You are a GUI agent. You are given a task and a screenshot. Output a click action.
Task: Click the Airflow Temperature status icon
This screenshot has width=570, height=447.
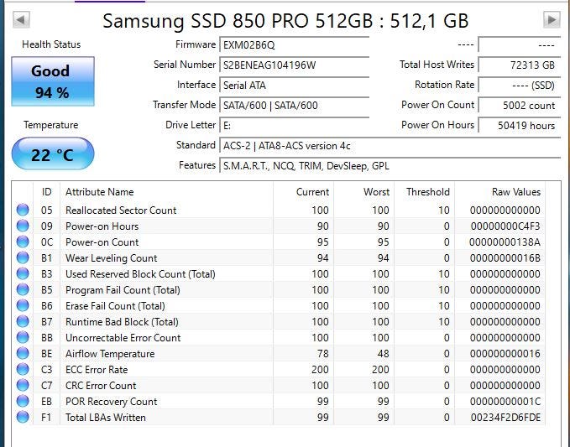[23, 354]
